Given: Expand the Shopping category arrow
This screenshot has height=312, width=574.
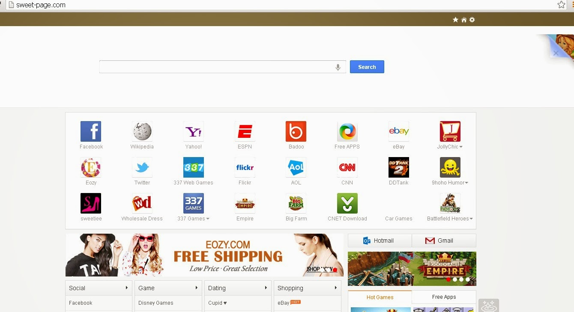Looking at the screenshot, I should pos(335,288).
